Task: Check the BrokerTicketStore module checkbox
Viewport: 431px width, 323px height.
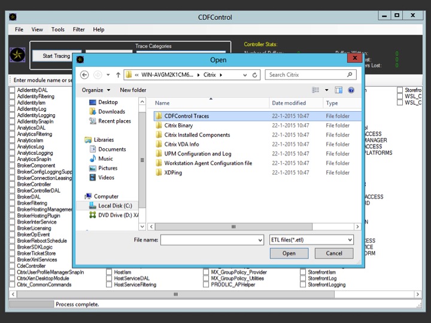Action: click(x=12, y=253)
